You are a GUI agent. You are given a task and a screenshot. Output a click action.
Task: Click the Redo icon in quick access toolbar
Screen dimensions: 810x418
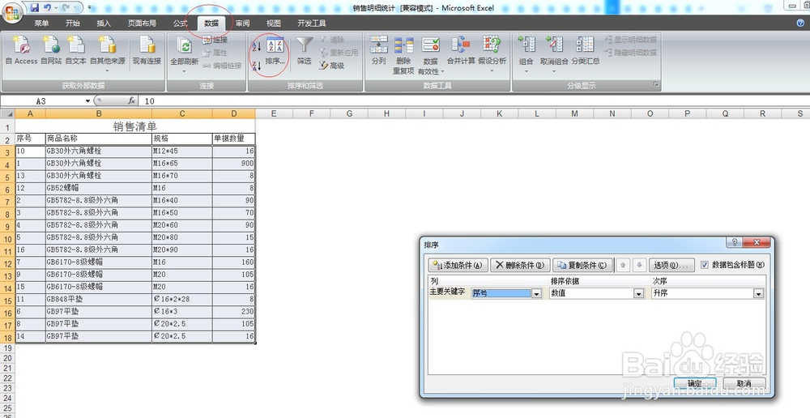[66, 8]
